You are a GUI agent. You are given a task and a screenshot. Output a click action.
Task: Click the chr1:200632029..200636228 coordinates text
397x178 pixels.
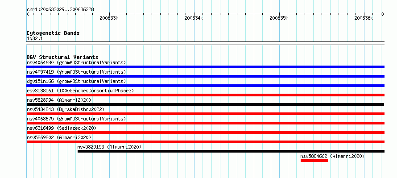[x=60, y=10]
